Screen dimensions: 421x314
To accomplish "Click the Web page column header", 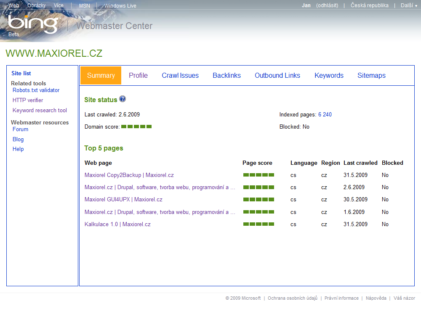I will 98,163.
